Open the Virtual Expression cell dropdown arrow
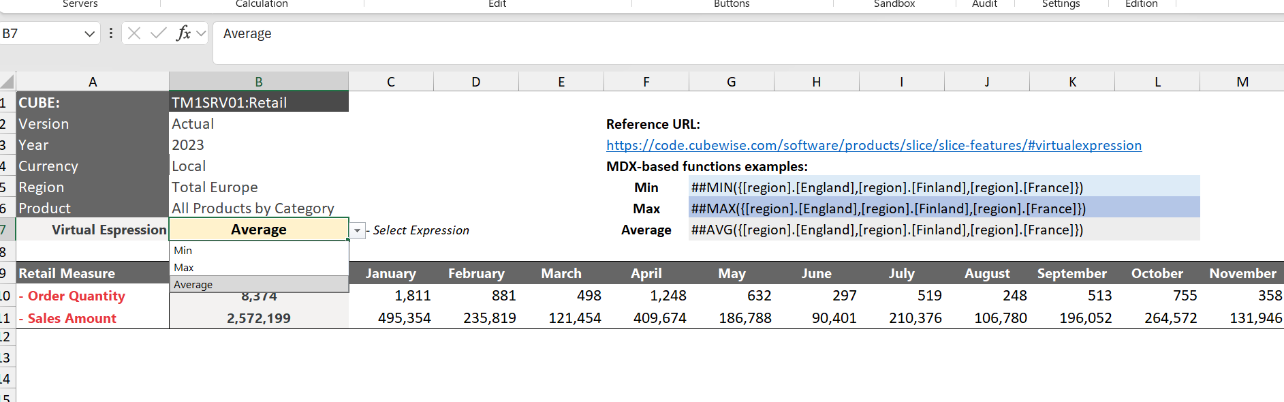The height and width of the screenshot is (402, 1284). pos(357,231)
